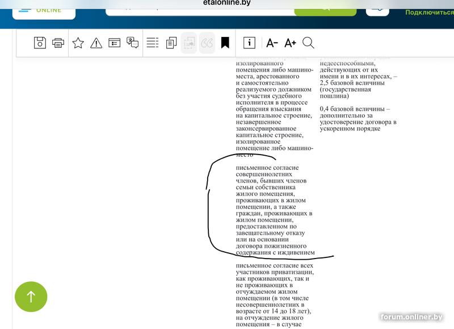Click the line "содержания с иждивением"
This screenshot has width=454, height=329.
coord(275,252)
